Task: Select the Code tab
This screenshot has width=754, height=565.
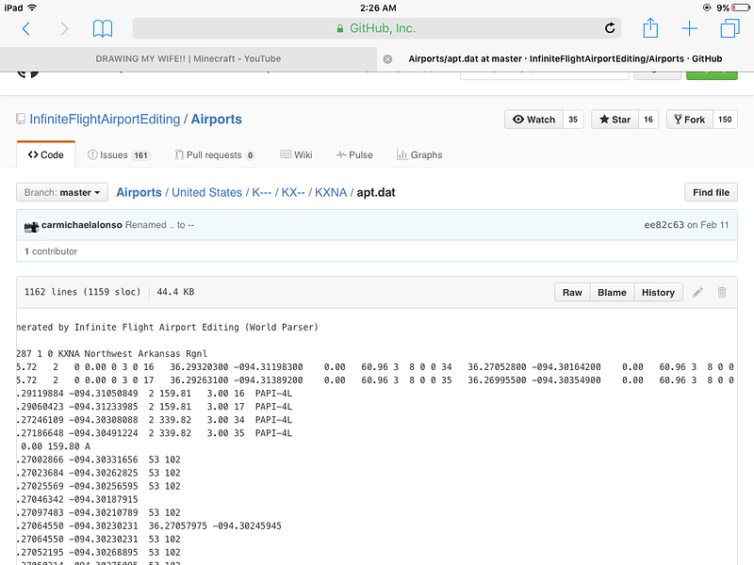Action: (x=45, y=154)
